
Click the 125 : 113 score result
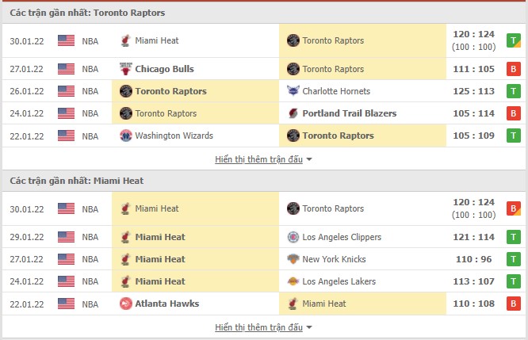[473, 91]
